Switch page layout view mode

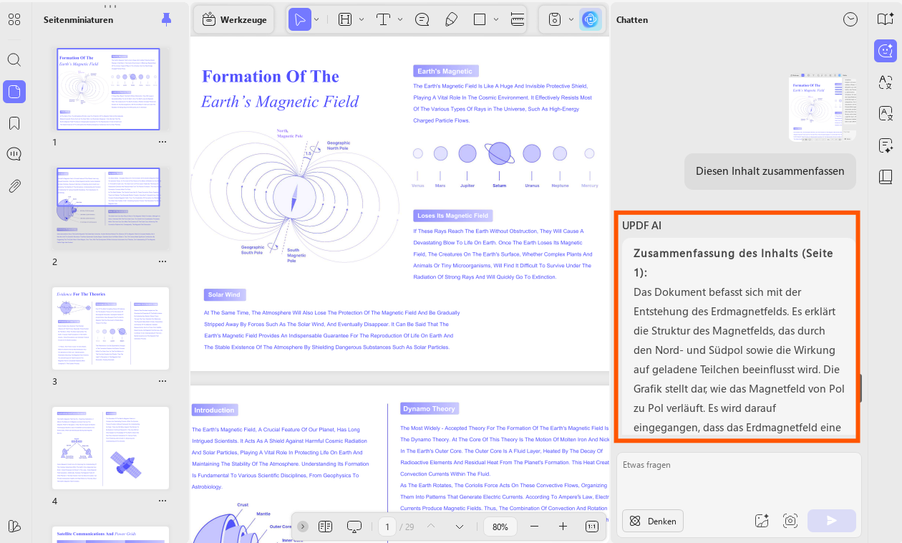[x=326, y=527]
